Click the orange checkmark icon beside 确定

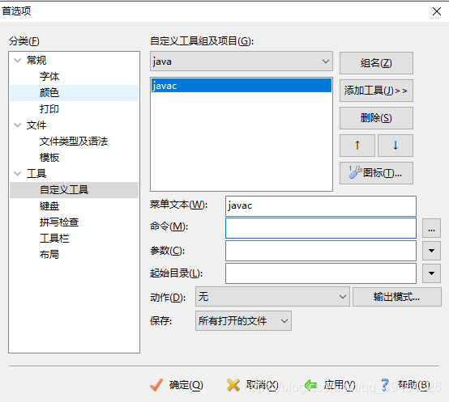coord(156,385)
